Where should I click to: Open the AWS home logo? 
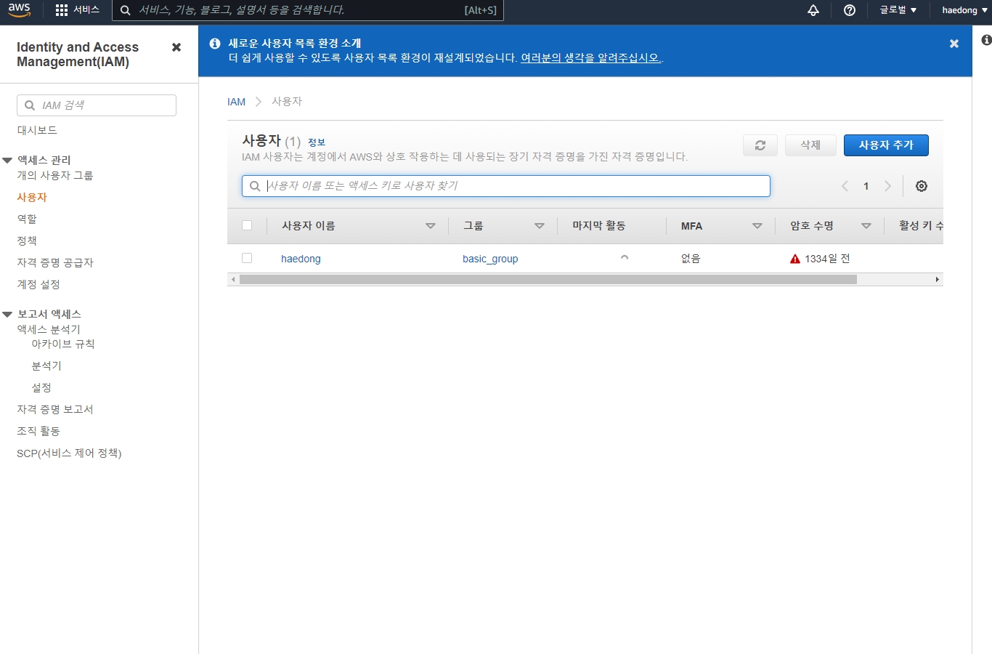[x=20, y=10]
